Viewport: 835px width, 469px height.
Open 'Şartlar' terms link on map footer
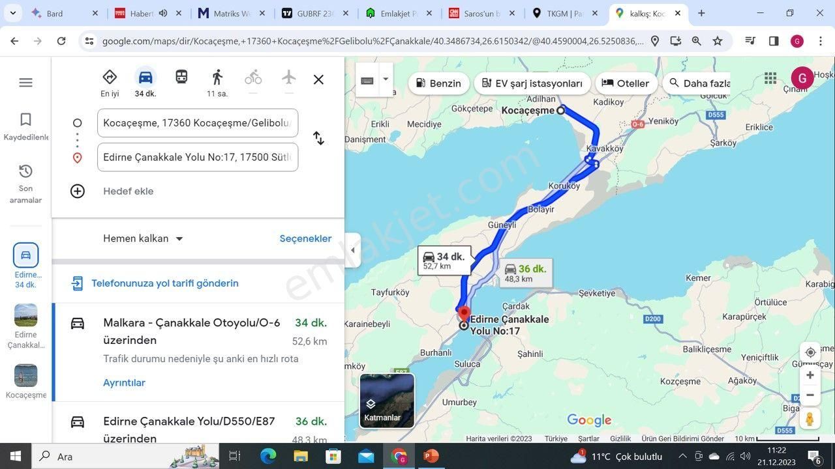588,438
